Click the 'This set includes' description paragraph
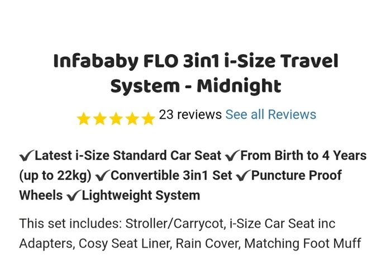391x260 pixels. [190, 233]
